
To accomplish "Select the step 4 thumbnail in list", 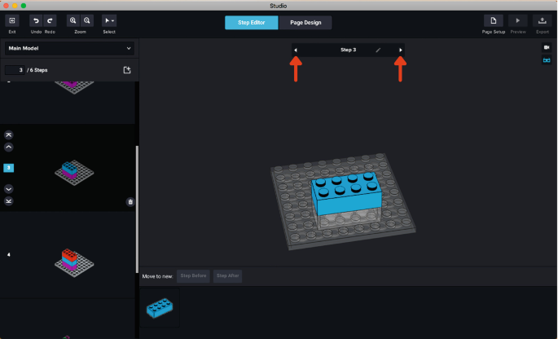I will [x=68, y=255].
